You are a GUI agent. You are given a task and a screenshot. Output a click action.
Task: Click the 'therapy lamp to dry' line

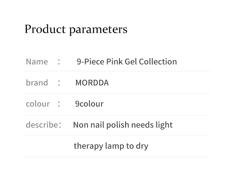[x=111, y=146]
